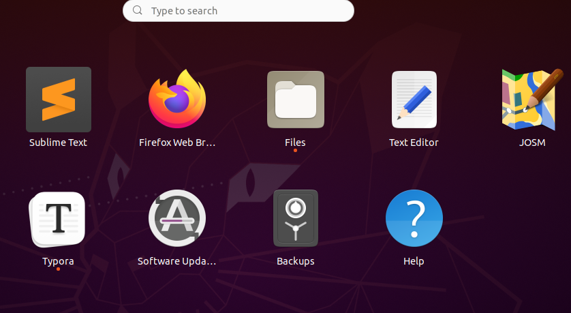Click the "Text Editor" label
Screen dimensions: 571x313
tap(414, 143)
